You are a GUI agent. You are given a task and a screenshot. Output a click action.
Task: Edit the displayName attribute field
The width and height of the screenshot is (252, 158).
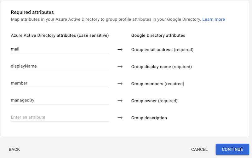(60, 66)
